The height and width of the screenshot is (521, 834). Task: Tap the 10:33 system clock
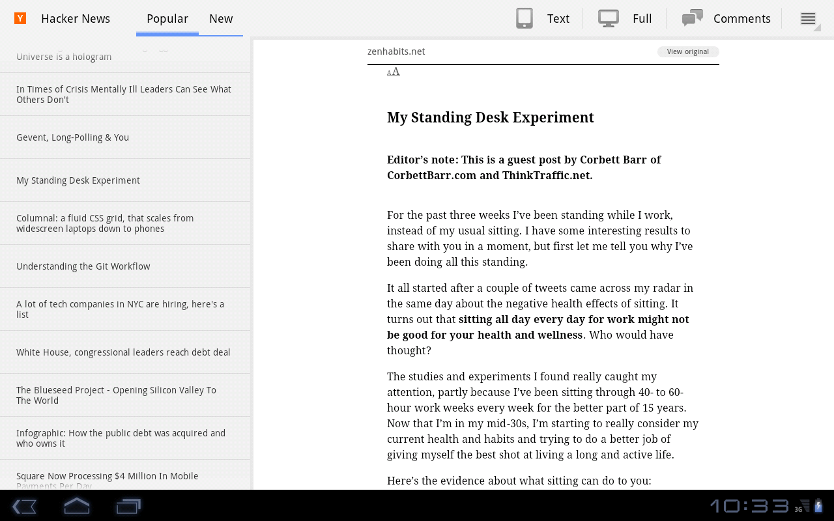point(749,506)
